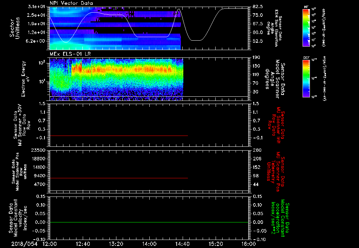
Task: Click the red line in MU Scanner +30V panel
Action: pos(118,136)
